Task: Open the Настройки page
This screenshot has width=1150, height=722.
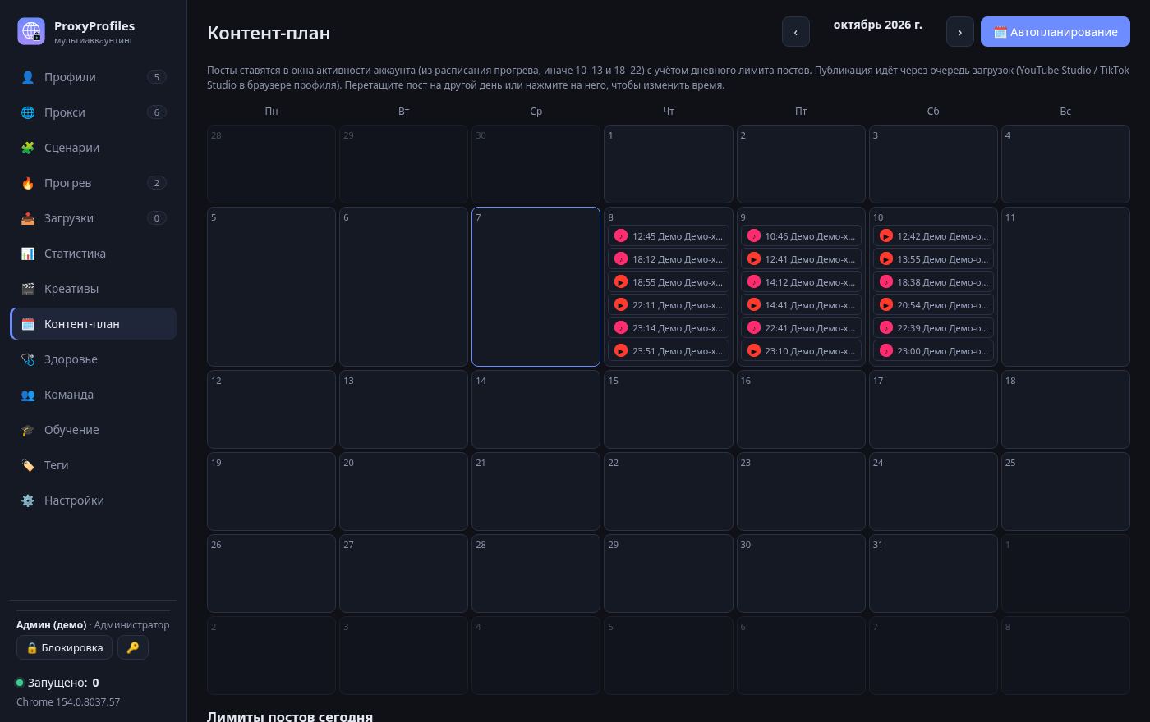Action: (x=93, y=500)
